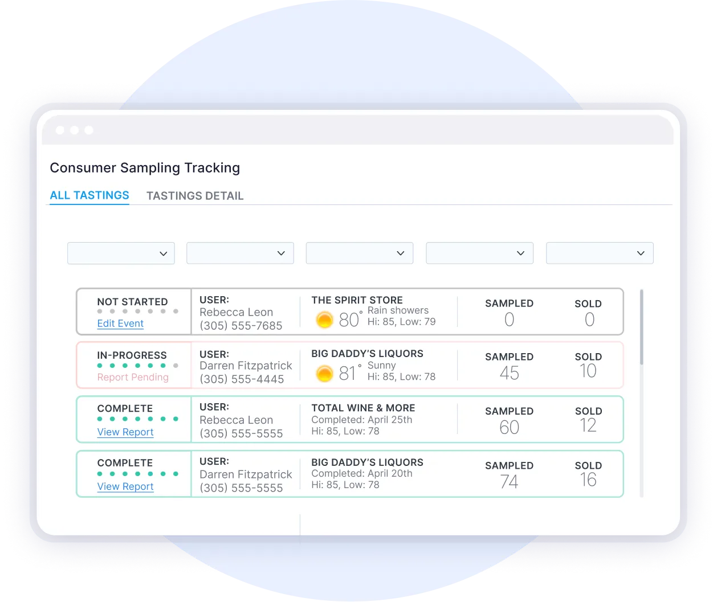Screen dimensions: 717x602
Task: Select the IN-PROGRESS status label
Action: pos(132,355)
